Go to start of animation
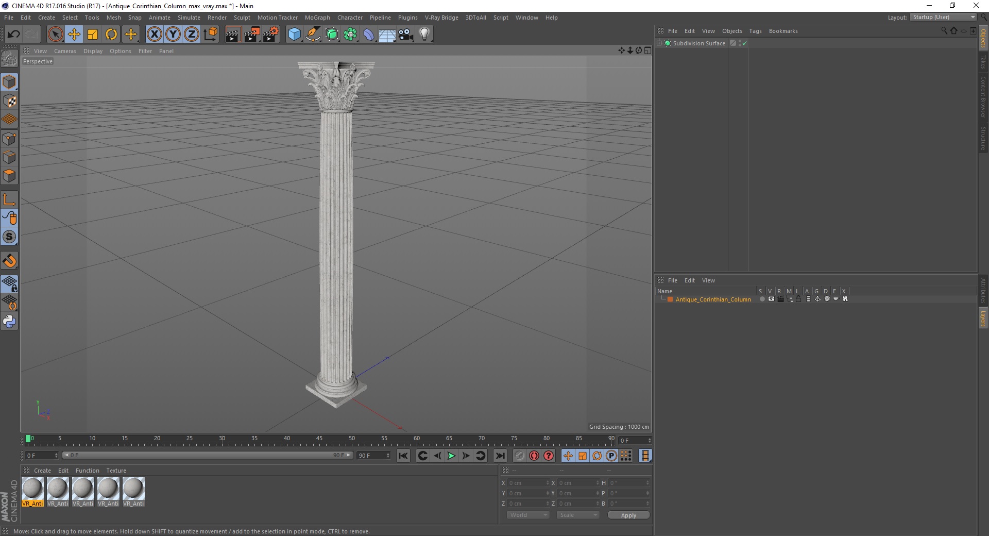 [x=403, y=456]
